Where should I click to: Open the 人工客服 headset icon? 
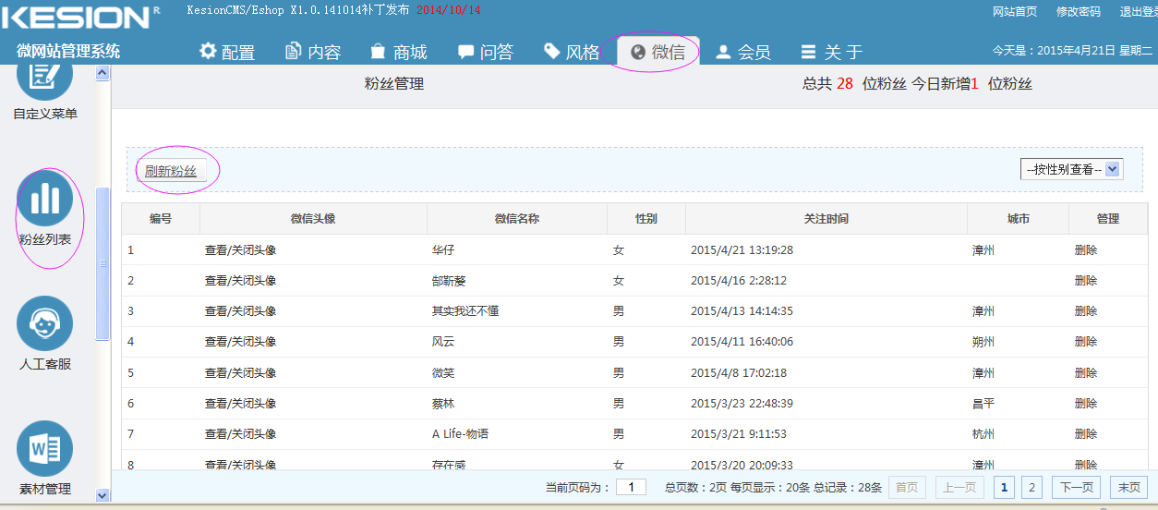tap(44, 323)
